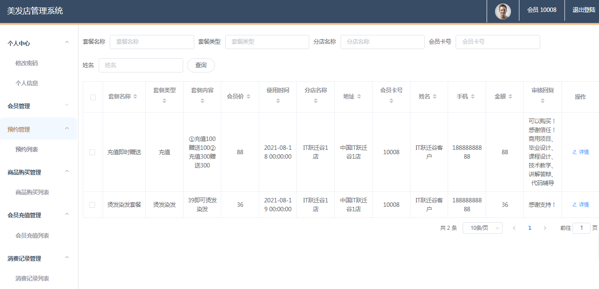Click the 前往 page number input
Screen dimensions: 599x289
pyautogui.click(x=581, y=228)
